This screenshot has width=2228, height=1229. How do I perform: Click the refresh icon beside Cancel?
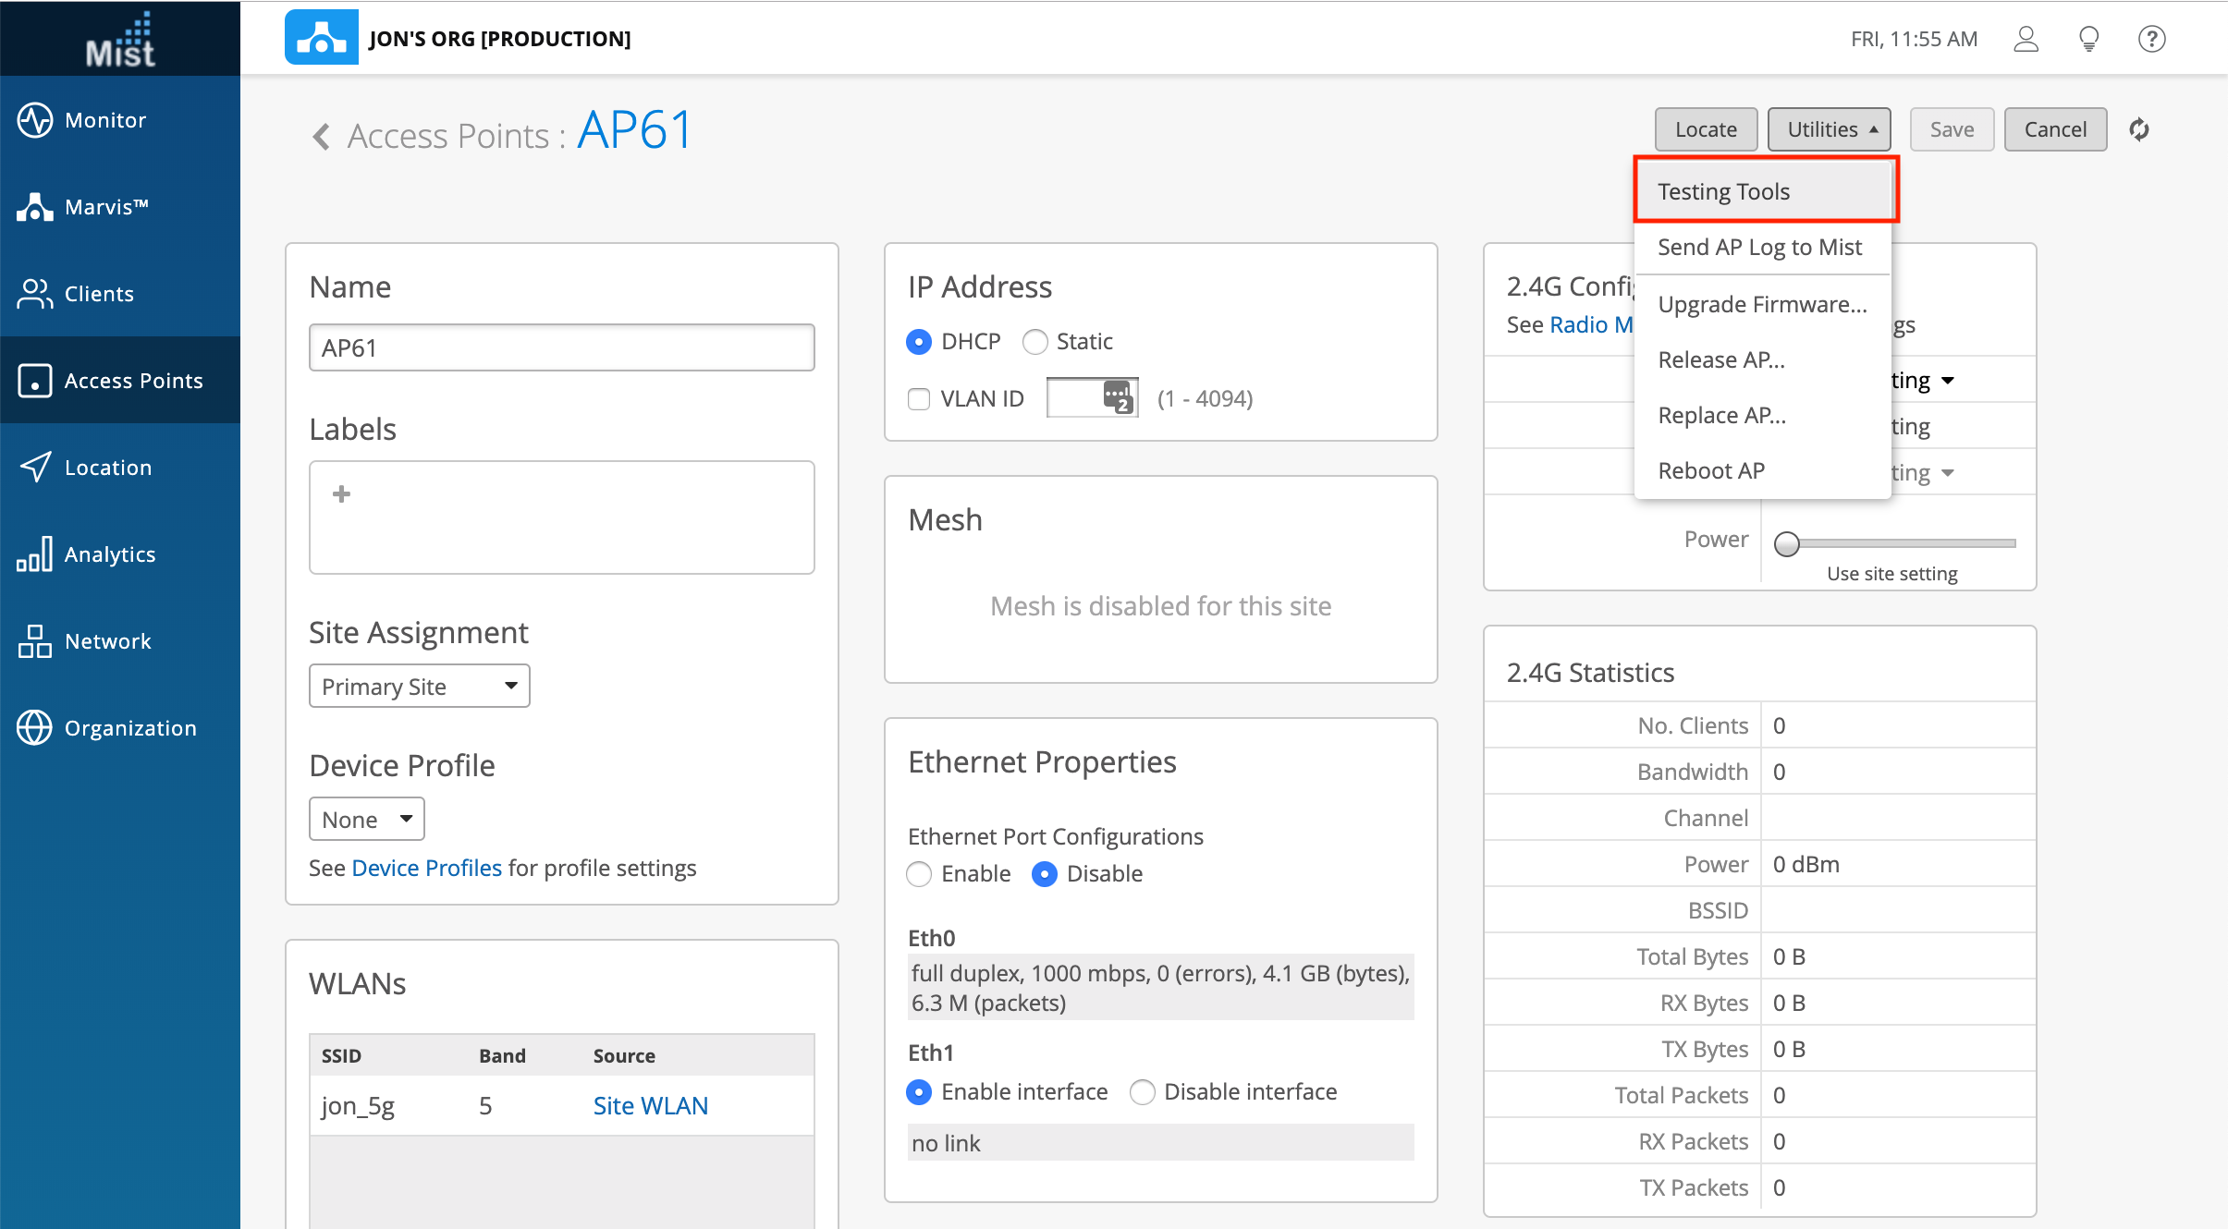tap(2138, 129)
